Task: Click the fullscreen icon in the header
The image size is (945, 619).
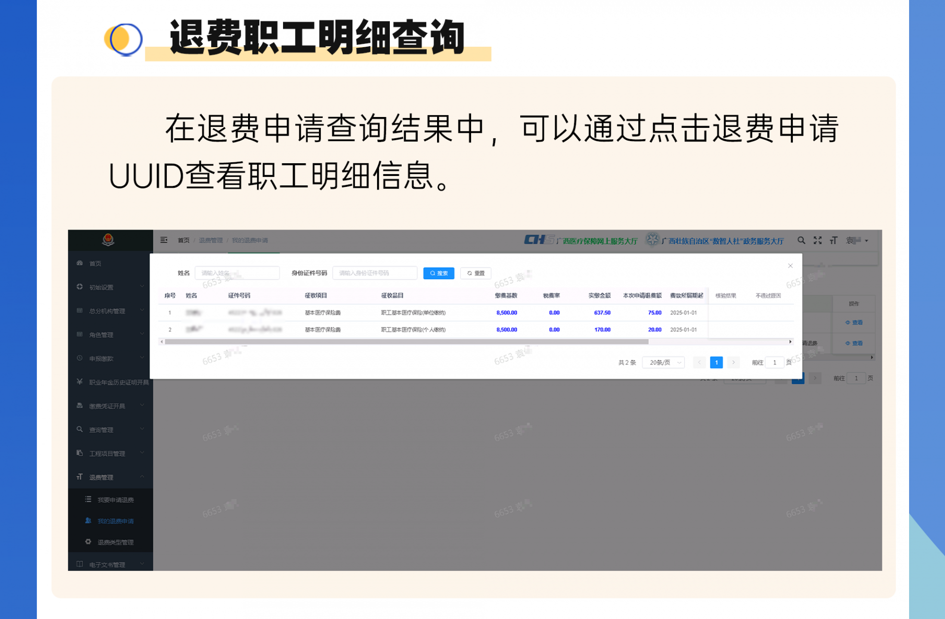Action: pos(818,240)
